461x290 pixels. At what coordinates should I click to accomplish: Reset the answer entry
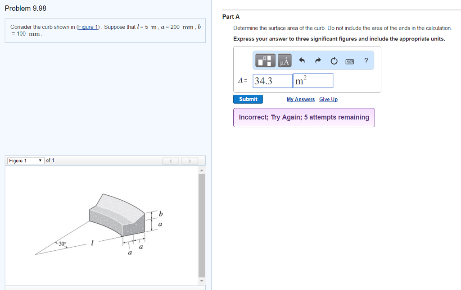click(333, 60)
